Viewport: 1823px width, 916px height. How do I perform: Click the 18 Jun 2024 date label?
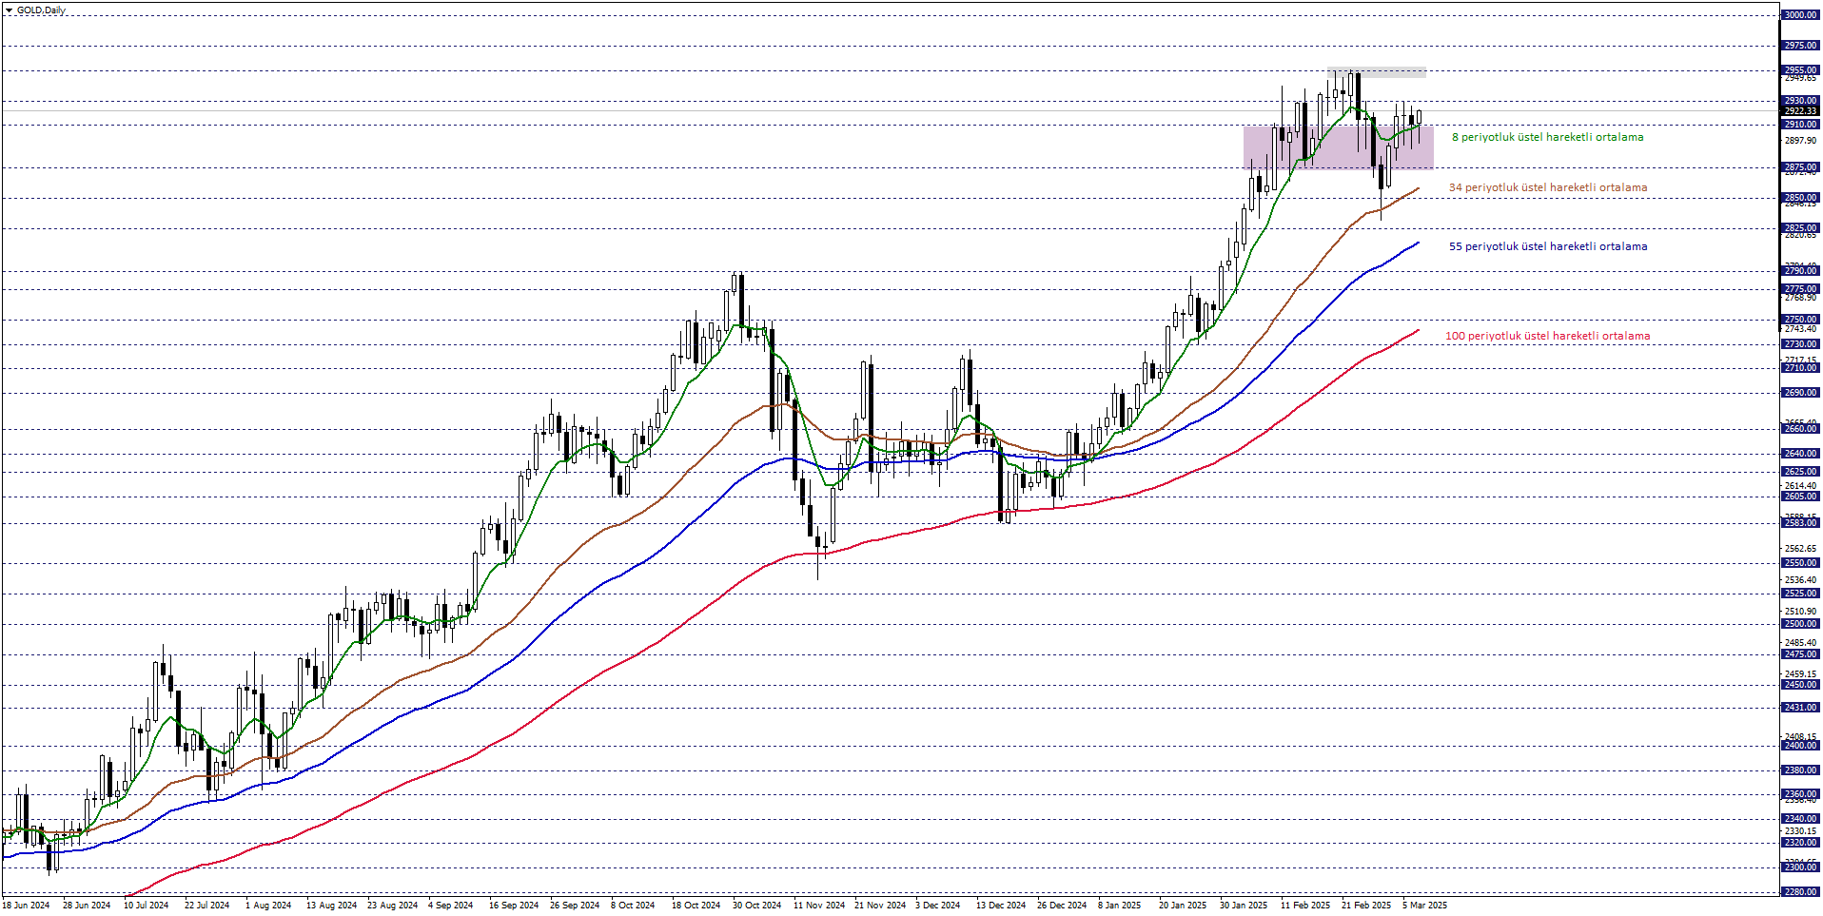click(x=26, y=906)
